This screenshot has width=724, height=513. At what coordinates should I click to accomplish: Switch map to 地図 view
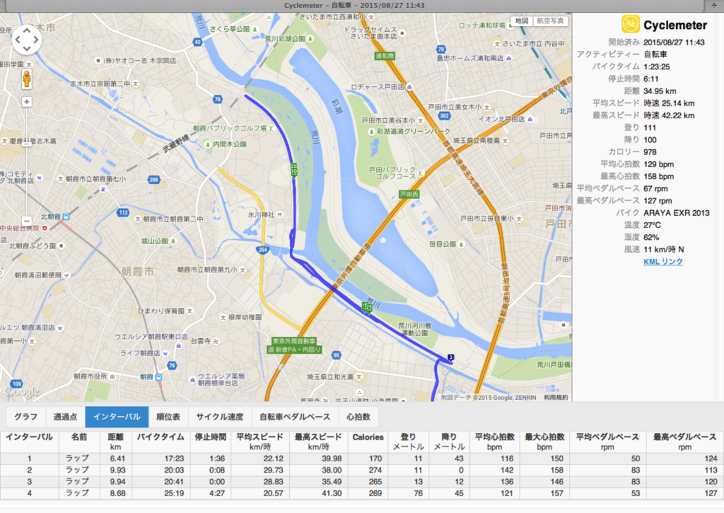pos(521,21)
